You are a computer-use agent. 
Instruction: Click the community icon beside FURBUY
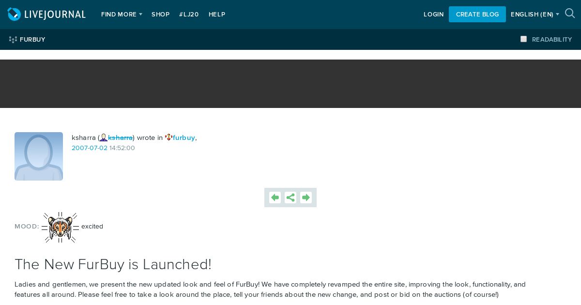click(x=13, y=40)
